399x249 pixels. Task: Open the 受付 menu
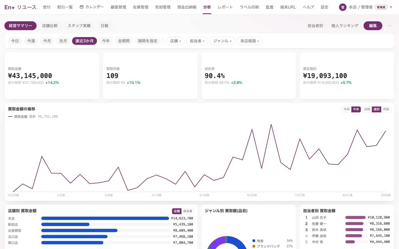click(x=47, y=7)
